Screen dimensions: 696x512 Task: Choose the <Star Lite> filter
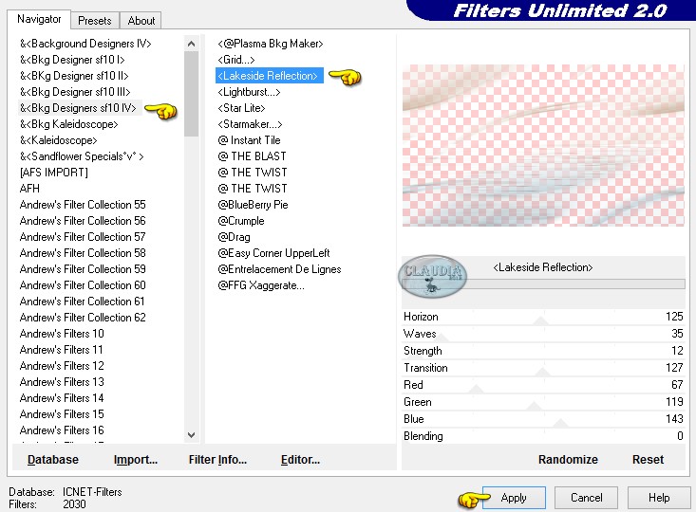coord(241,108)
